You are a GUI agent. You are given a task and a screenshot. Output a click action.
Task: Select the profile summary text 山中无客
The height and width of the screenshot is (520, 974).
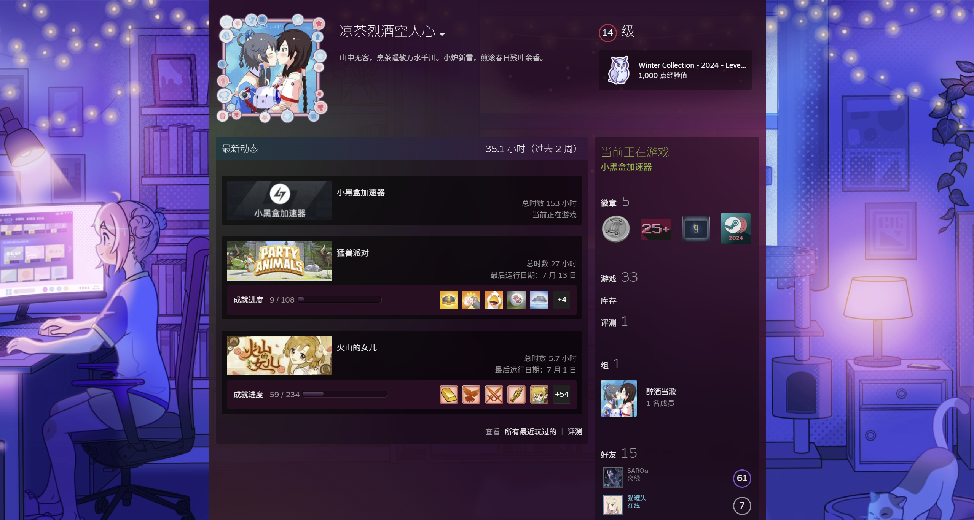[x=442, y=58]
